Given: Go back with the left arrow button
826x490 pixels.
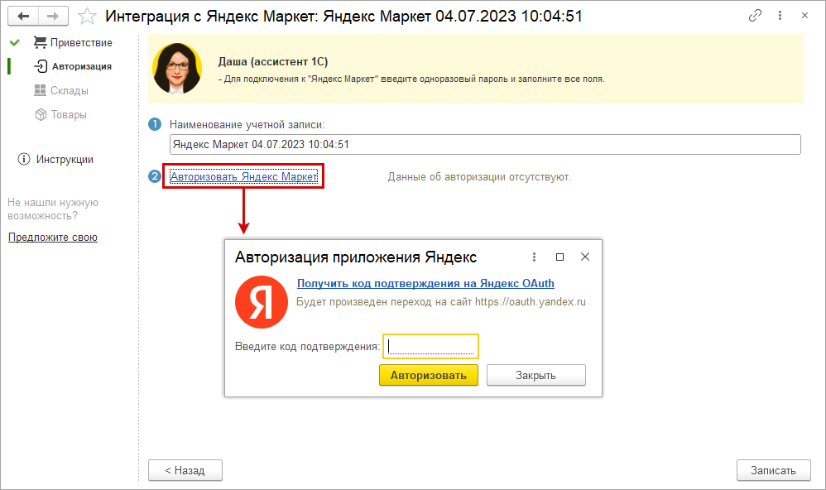Looking at the screenshot, I should [x=23, y=17].
